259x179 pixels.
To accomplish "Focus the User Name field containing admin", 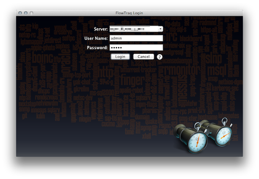I will 136,38.
